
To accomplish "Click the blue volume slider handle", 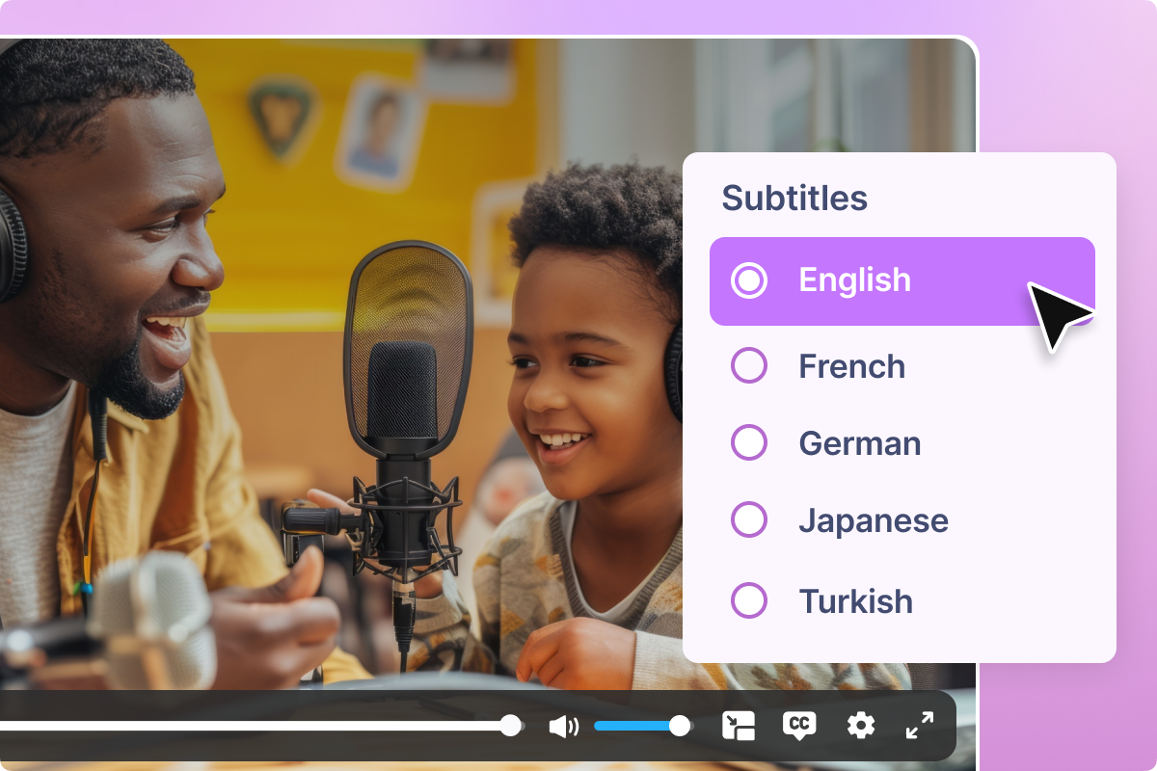I will (x=680, y=726).
